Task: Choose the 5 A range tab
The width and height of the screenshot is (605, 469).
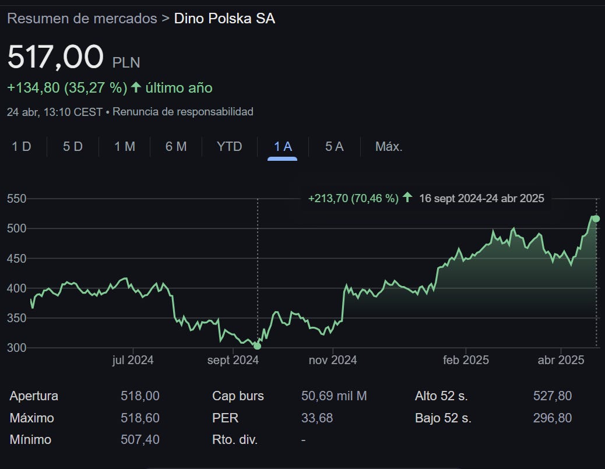Action: pos(334,147)
